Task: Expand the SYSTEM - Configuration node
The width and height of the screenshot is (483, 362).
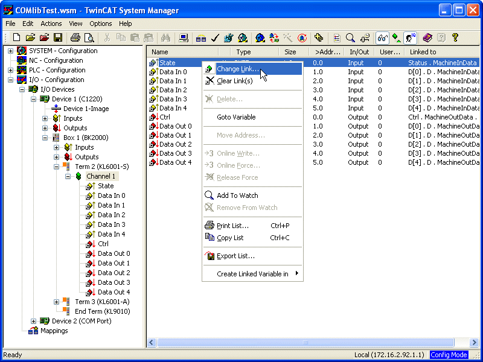Action: 11,51
